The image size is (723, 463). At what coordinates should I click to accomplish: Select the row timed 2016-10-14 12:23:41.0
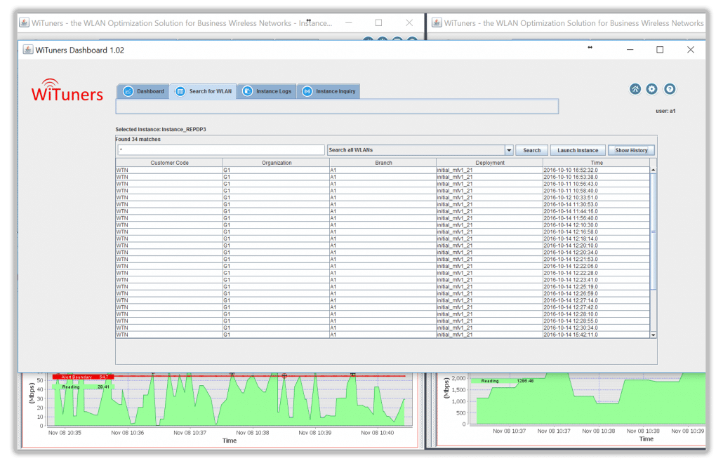click(x=383, y=280)
